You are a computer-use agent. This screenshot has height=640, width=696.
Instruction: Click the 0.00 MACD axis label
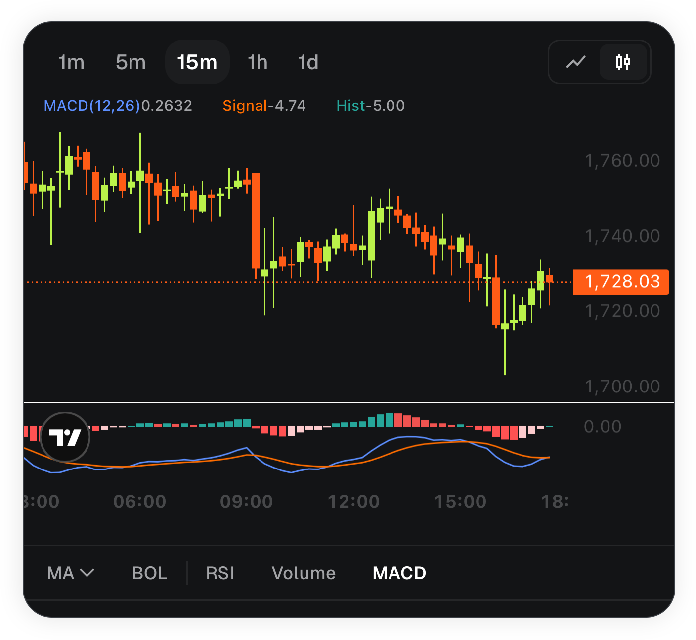(x=603, y=427)
